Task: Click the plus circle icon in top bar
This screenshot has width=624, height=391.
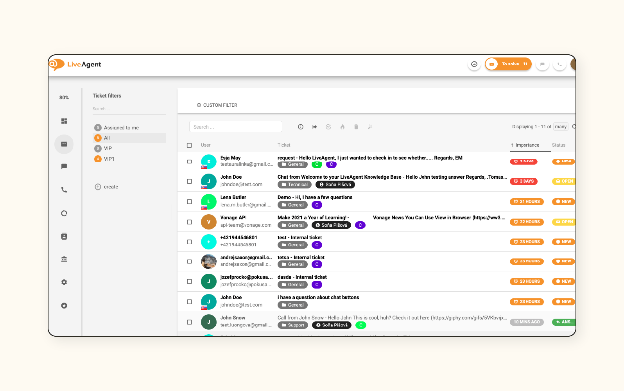Action: click(474, 64)
